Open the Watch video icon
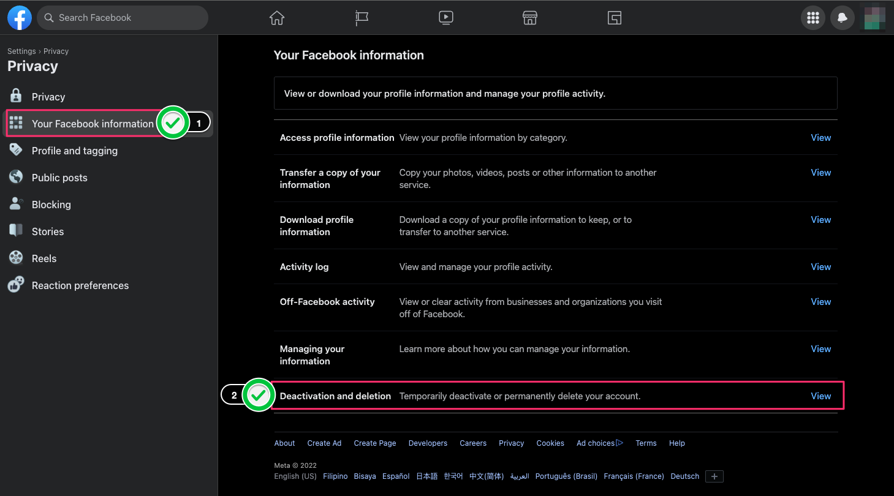Viewport: 894px width, 496px height. [x=446, y=18]
